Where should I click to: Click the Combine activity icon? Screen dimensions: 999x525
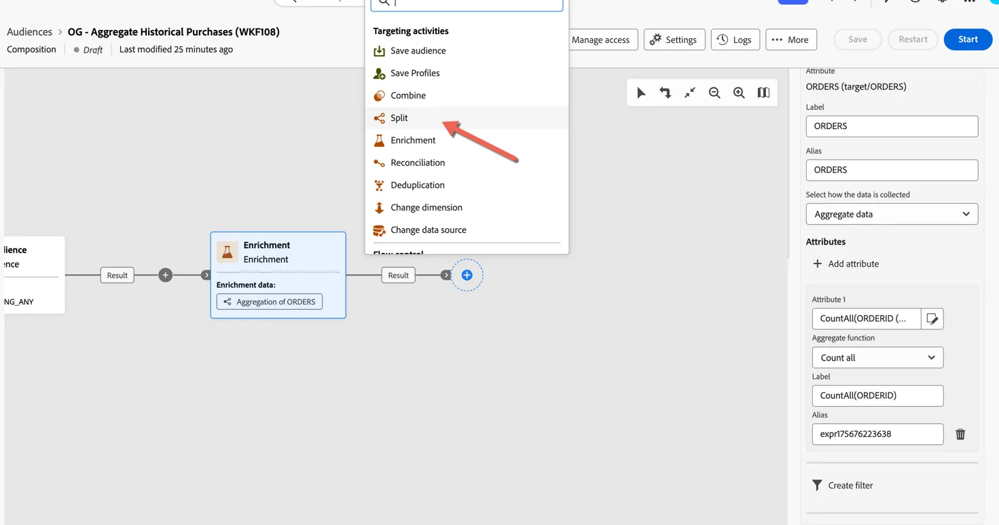(x=379, y=96)
